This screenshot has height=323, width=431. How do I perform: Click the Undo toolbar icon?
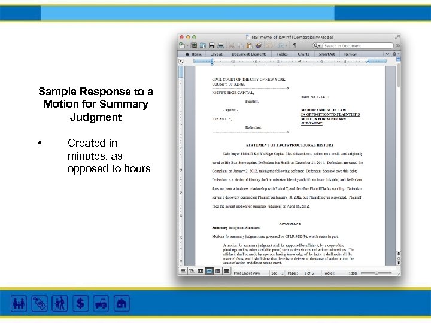[269, 45]
